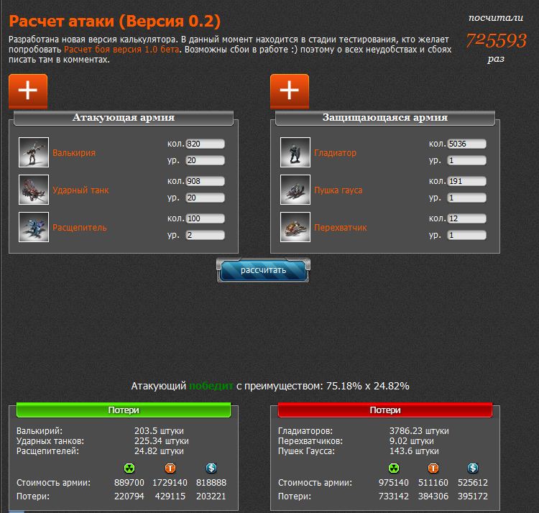Click the Атакующая армия panel header
Viewport: 539px width, 513px height.
pos(124,118)
